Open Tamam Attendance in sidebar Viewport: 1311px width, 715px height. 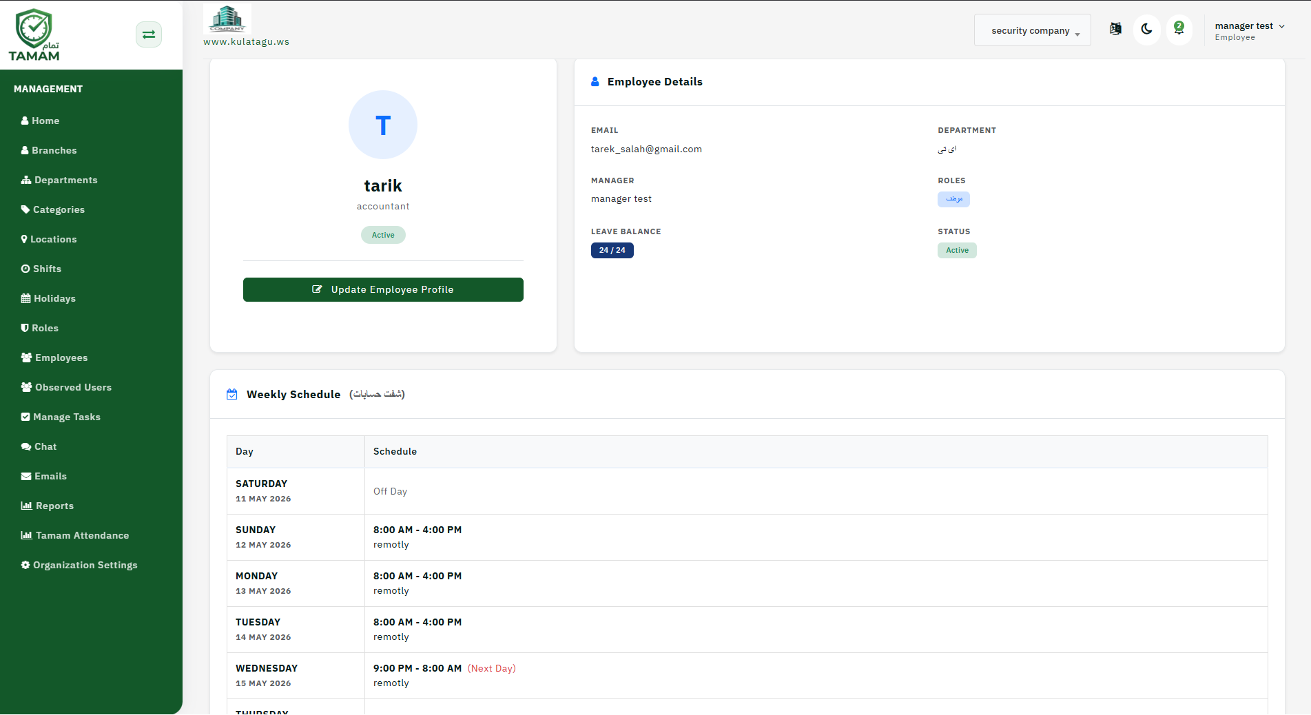click(83, 535)
